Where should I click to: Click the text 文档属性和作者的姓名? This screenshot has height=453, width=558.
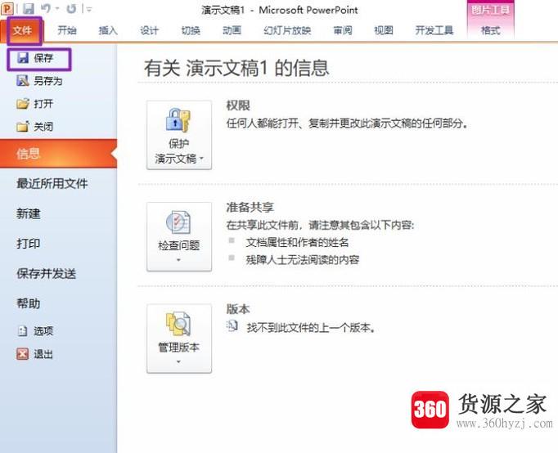click(297, 243)
